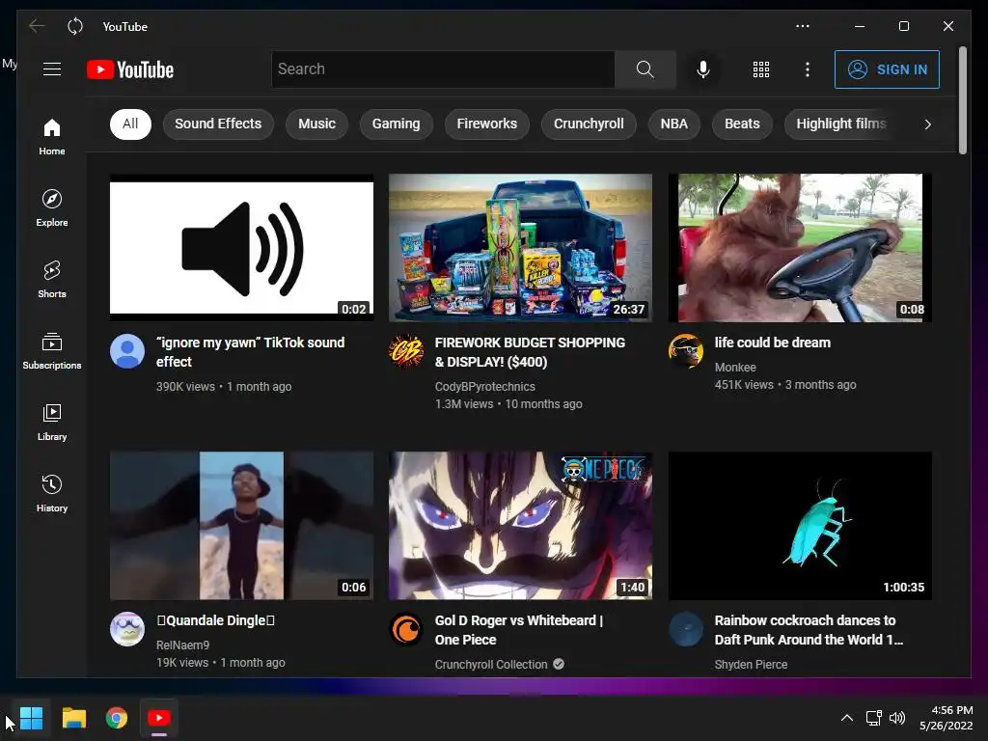Go to Home in the sidebar
The height and width of the screenshot is (741, 988).
pyautogui.click(x=52, y=137)
